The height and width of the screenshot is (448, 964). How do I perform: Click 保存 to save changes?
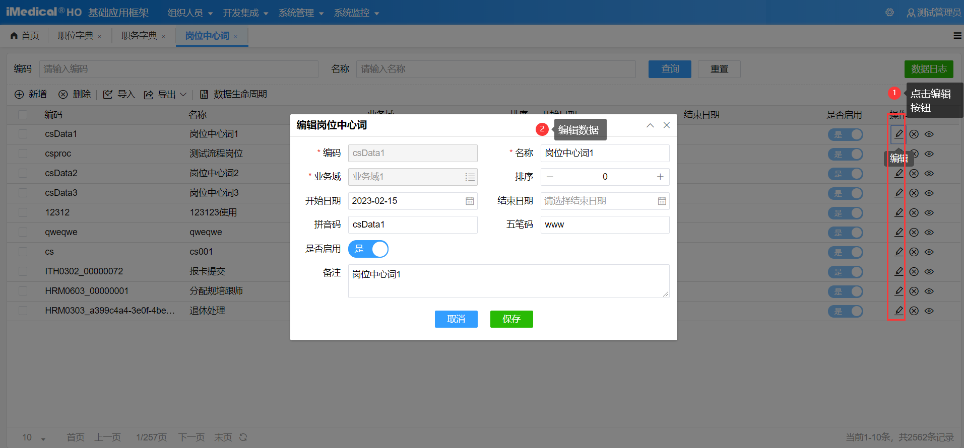511,319
